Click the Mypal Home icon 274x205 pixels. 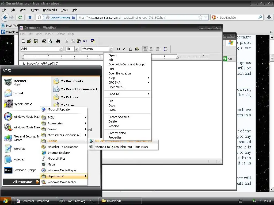click(x=30, y=17)
